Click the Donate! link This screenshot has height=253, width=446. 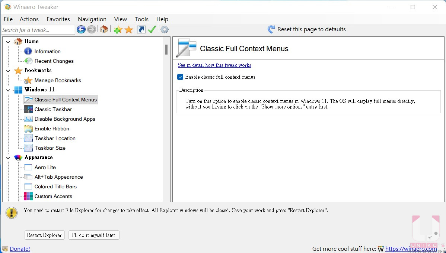[x=20, y=249]
